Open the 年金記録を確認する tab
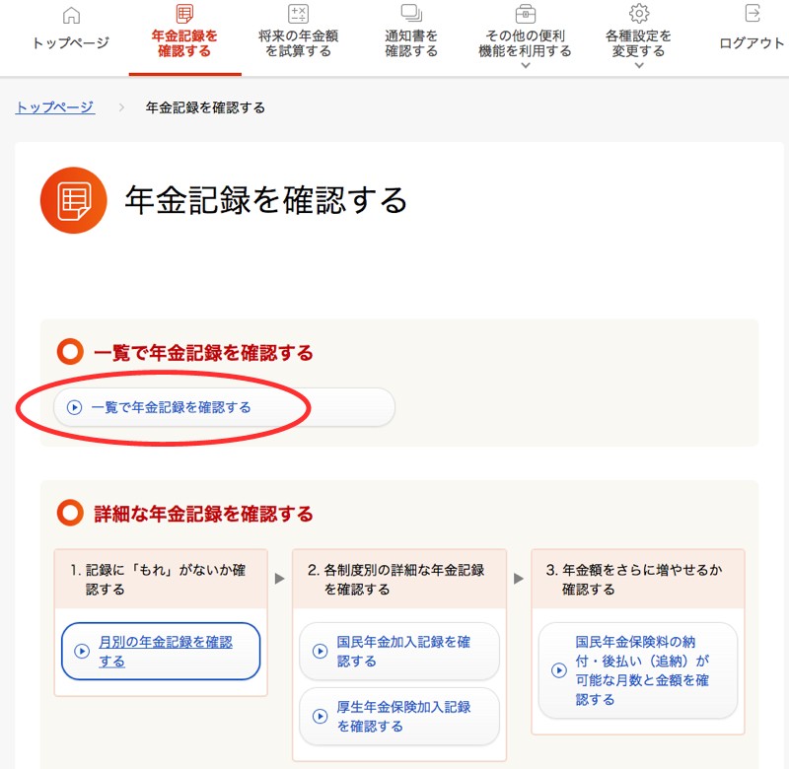 coord(184,43)
